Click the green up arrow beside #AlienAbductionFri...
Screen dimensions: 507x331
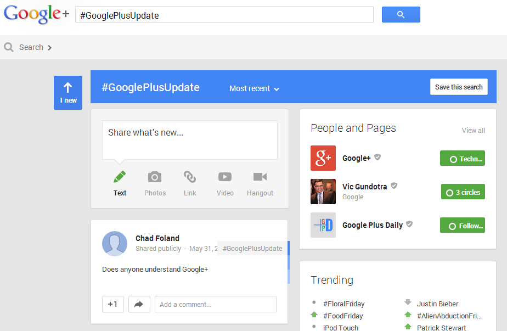click(408, 314)
